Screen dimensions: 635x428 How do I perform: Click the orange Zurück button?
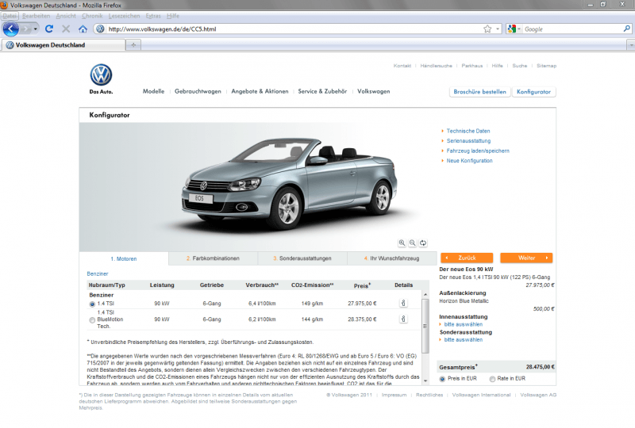coord(467,258)
